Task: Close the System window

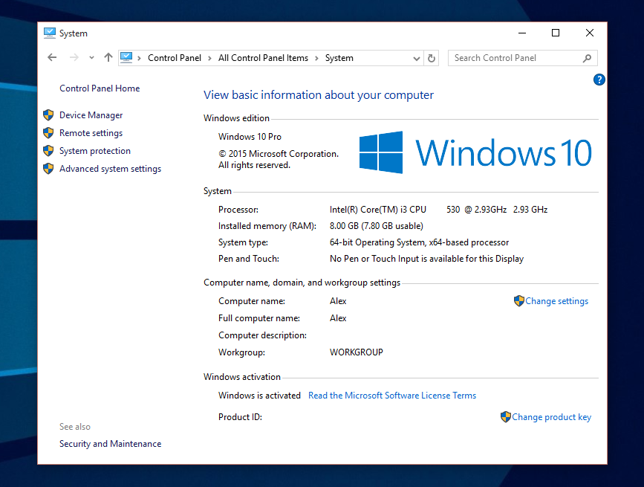Action: click(x=589, y=33)
